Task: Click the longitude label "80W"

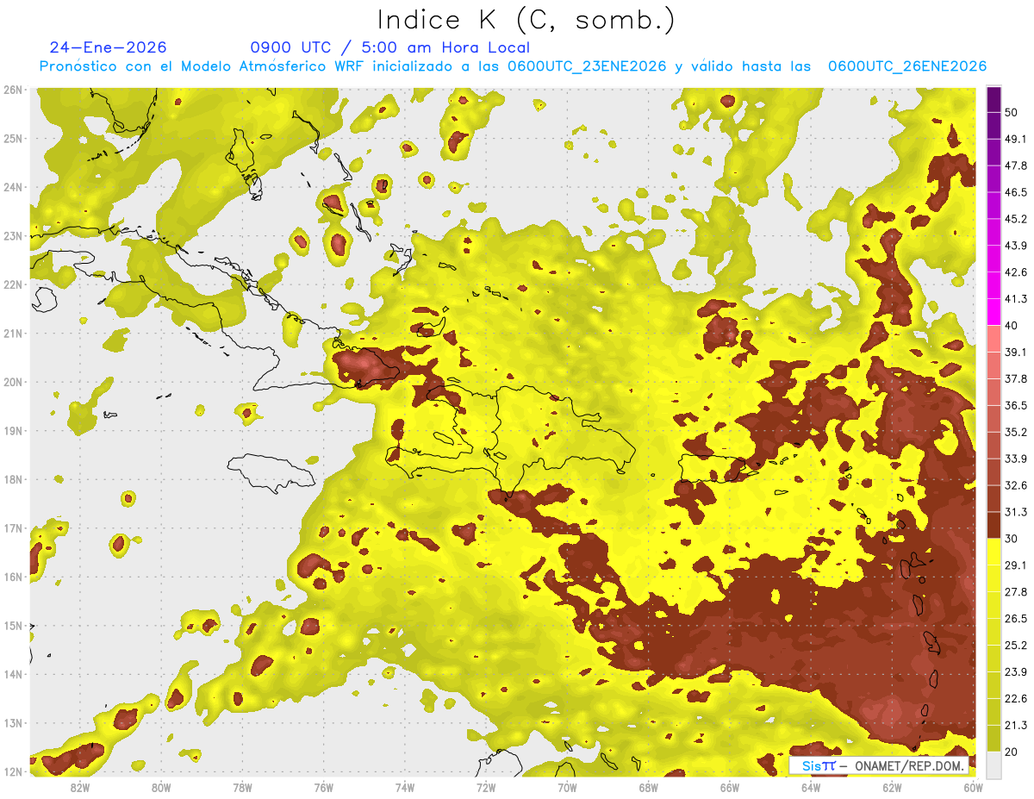Action: click(x=160, y=787)
